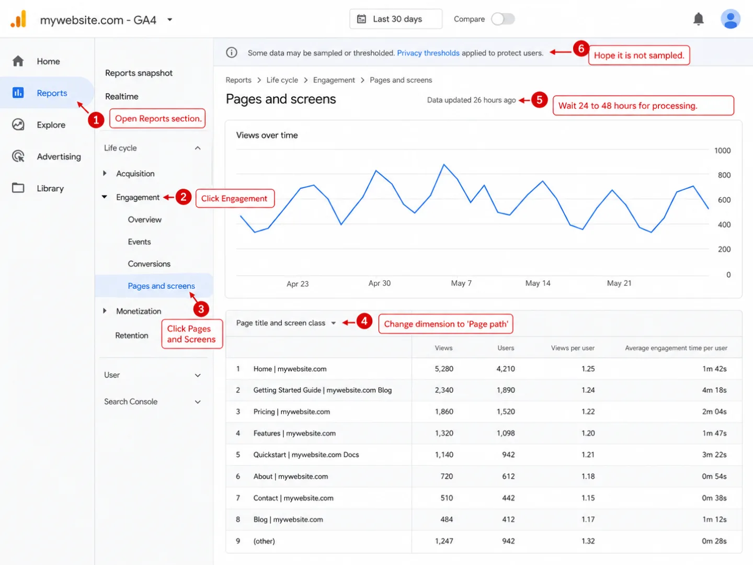
Task: Sort by Views per user column header
Action: point(573,348)
